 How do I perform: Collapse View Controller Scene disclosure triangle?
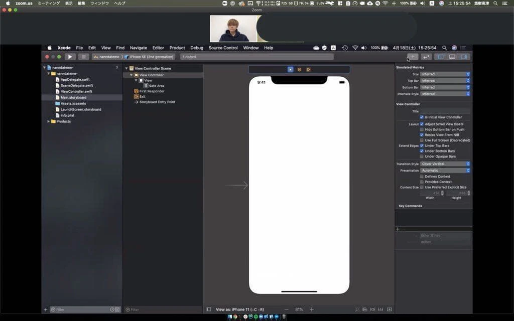126,68
